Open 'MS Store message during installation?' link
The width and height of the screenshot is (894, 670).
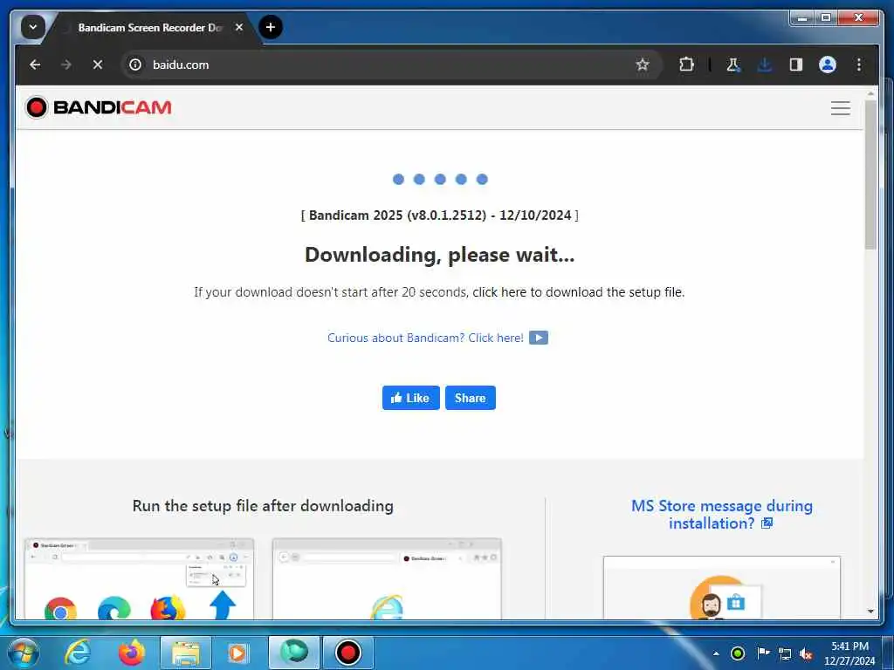click(722, 515)
